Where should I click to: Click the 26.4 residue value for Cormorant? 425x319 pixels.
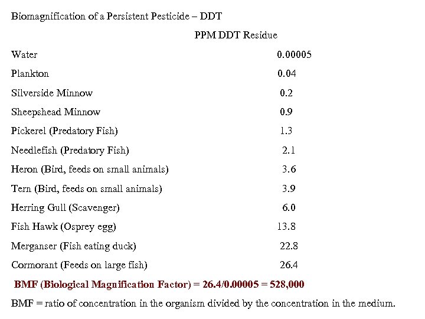click(289, 265)
